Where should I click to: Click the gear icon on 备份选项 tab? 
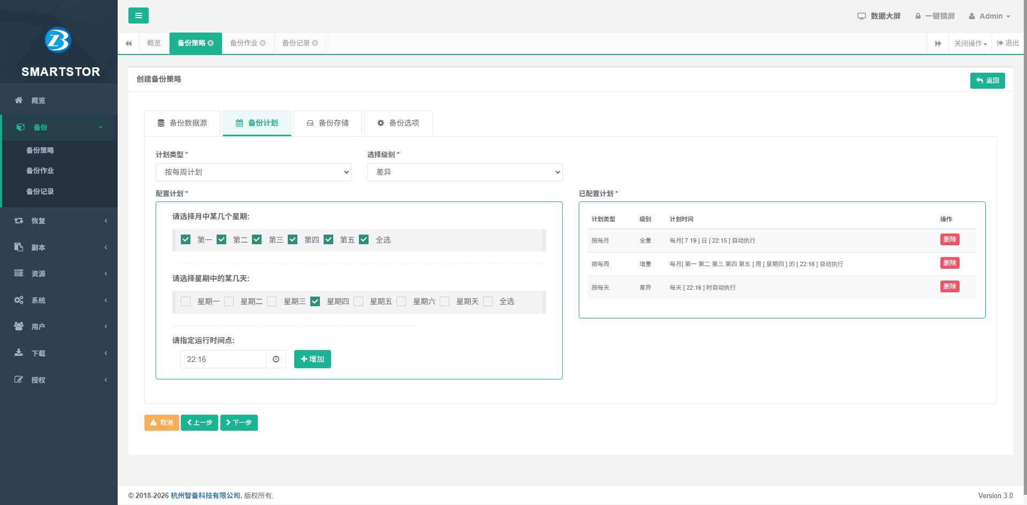point(381,123)
